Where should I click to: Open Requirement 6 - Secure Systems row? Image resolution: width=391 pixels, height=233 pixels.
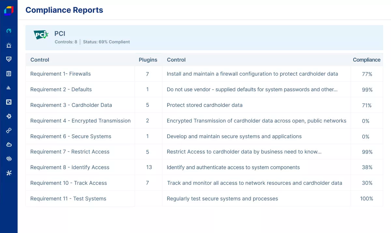pyautogui.click(x=204, y=136)
